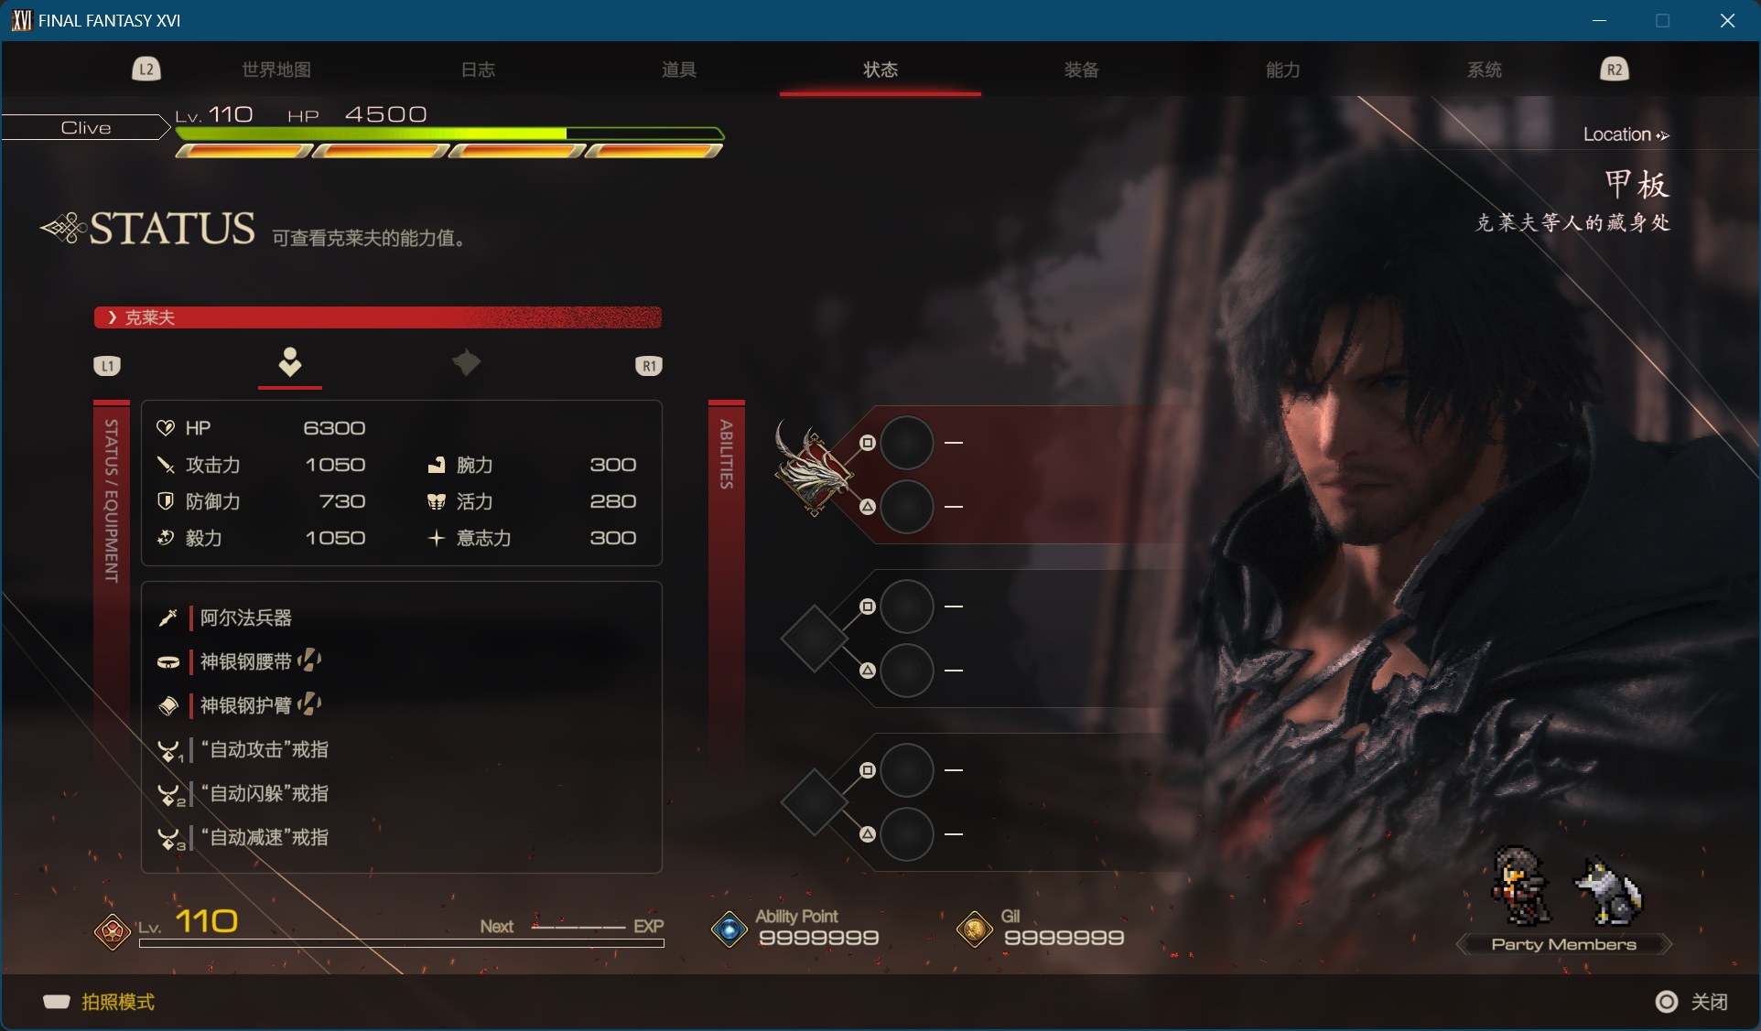Open 世界地图 world map menu
The image size is (1761, 1031).
coord(276,69)
